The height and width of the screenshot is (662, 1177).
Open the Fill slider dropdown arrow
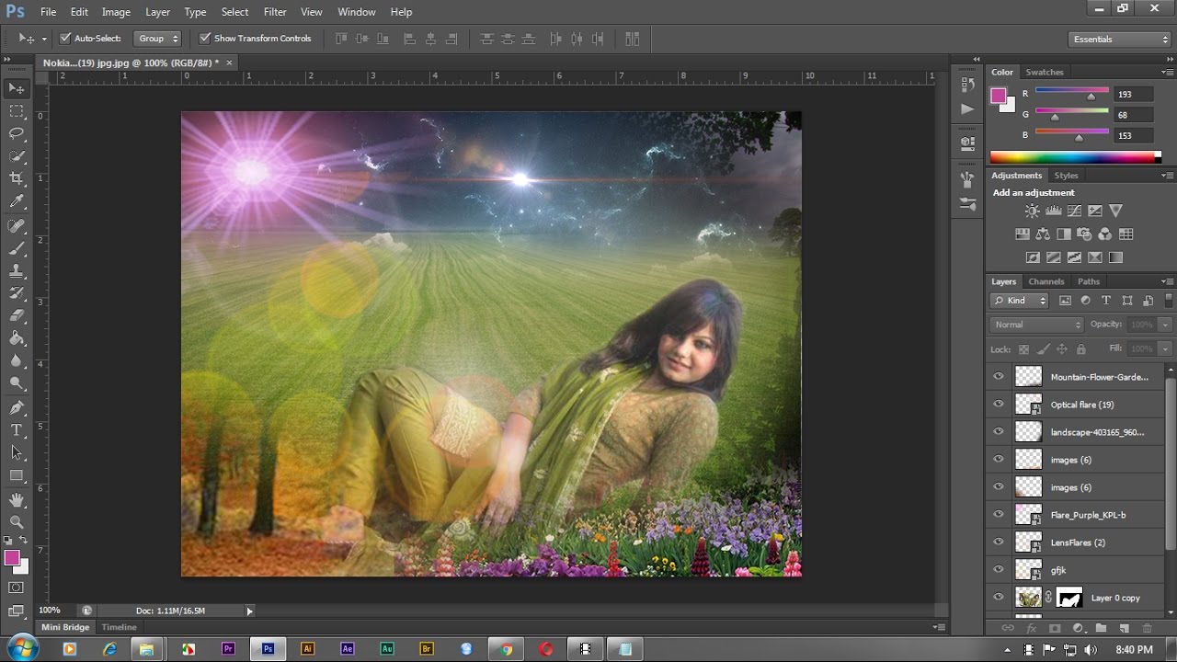[x=1165, y=349]
